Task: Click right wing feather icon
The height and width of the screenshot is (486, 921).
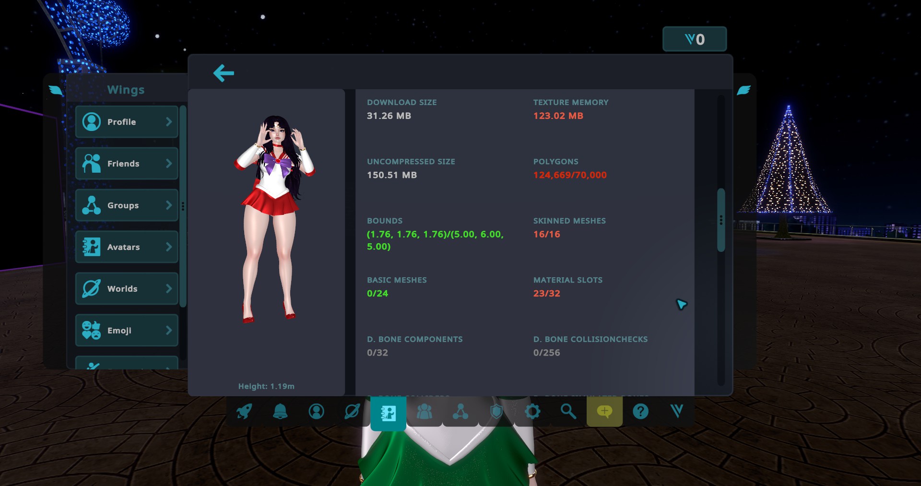Action: point(744,90)
